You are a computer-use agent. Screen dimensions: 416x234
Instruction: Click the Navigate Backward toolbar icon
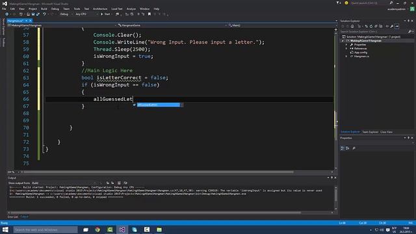pyautogui.click(x=7, y=14)
